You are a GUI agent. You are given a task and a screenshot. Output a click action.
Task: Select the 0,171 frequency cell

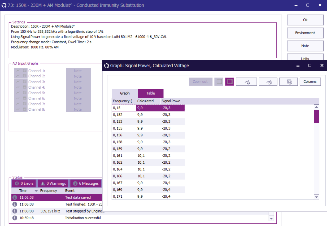click(x=124, y=197)
